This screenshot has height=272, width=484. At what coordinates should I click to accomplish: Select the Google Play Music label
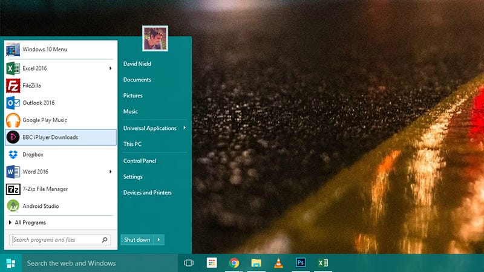click(45, 120)
